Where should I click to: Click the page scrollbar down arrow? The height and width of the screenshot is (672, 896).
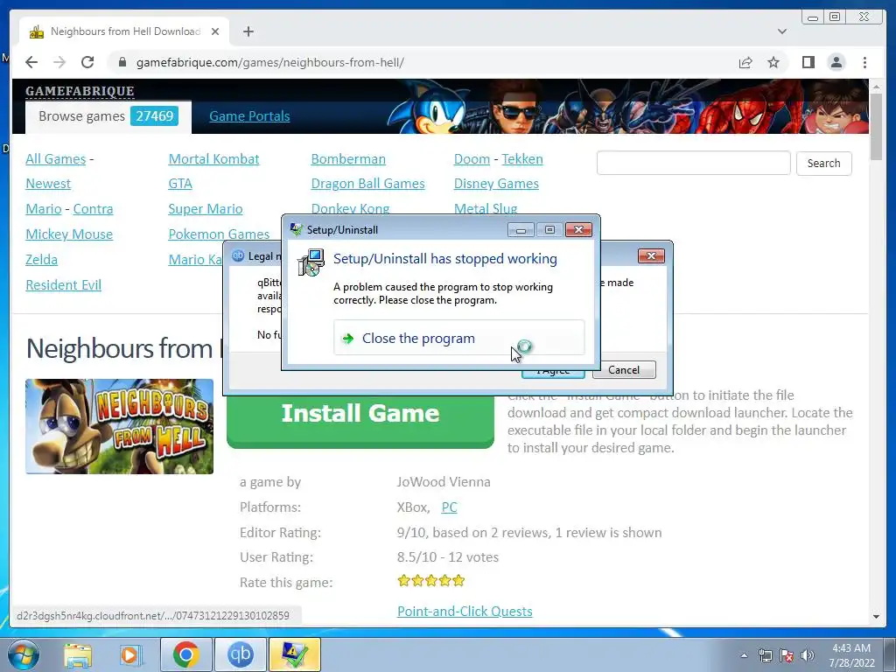tap(876, 617)
